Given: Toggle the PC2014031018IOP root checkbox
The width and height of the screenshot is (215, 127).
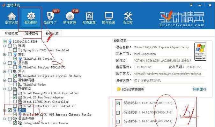Looking at the screenshot, I should (x=5, y=41).
